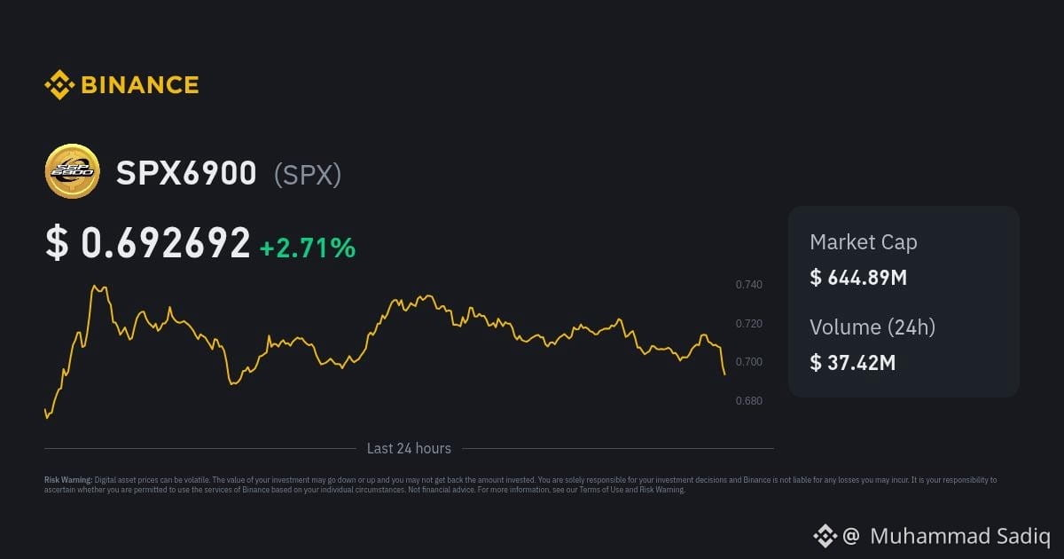Viewport: 1064px width, 559px height.
Task: Click the 0.740 axis label on chart
Action: [x=749, y=285]
